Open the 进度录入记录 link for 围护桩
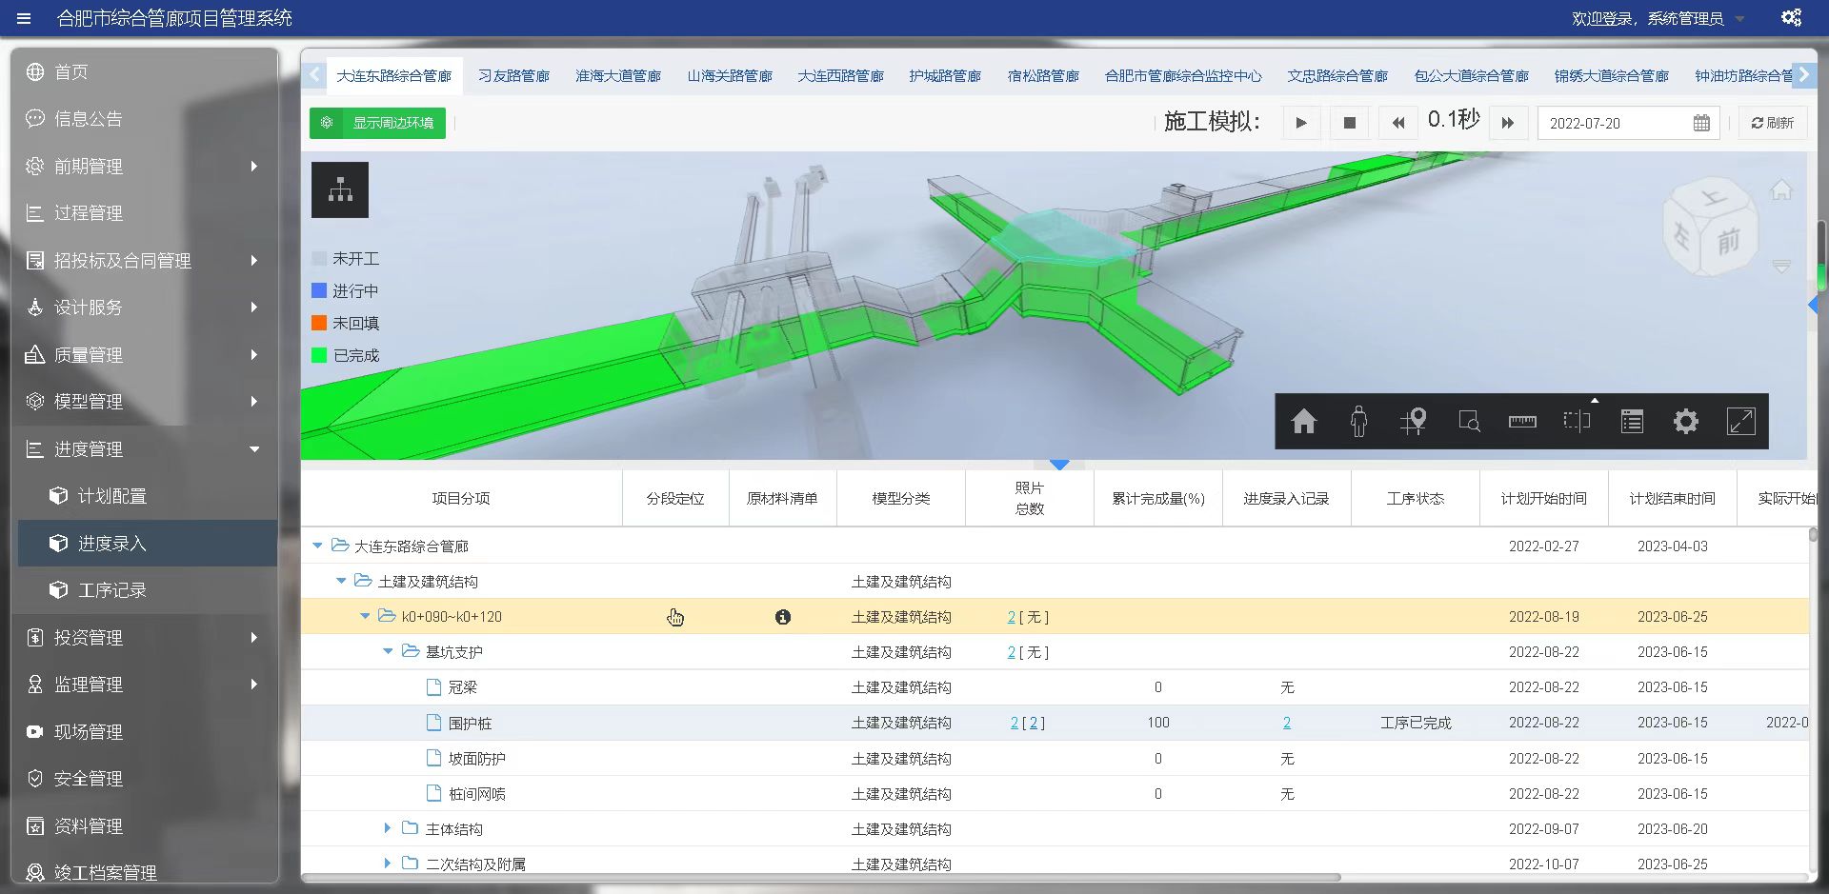 point(1286,724)
